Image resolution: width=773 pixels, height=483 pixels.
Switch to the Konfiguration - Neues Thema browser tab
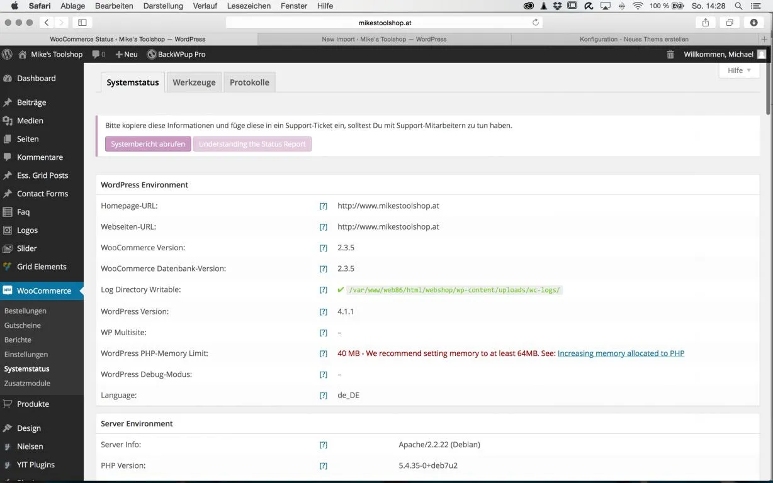(x=634, y=39)
